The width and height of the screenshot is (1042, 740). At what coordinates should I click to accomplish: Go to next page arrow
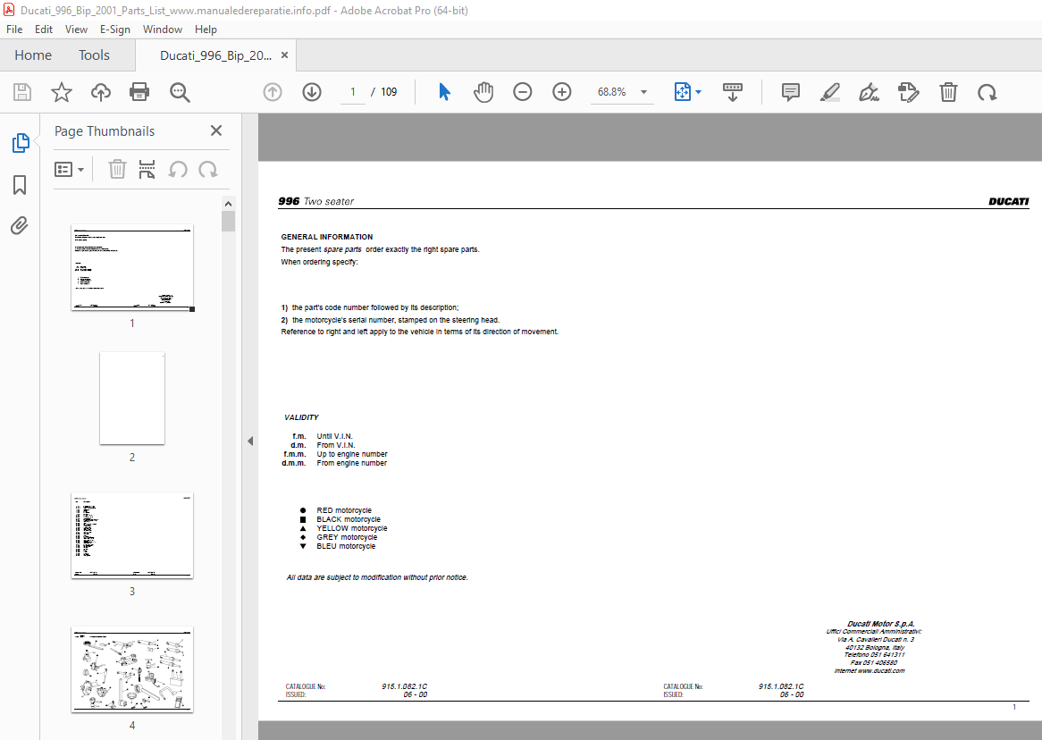click(312, 92)
